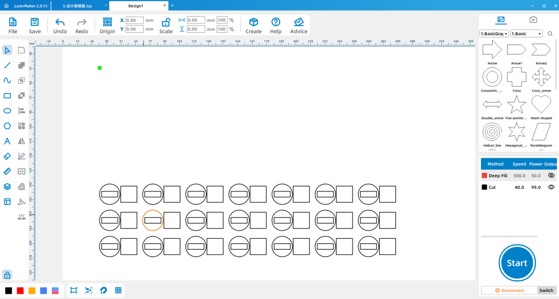Click the Disconnect button
Image resolution: width=559 pixels, height=299 pixels.
tap(509, 290)
